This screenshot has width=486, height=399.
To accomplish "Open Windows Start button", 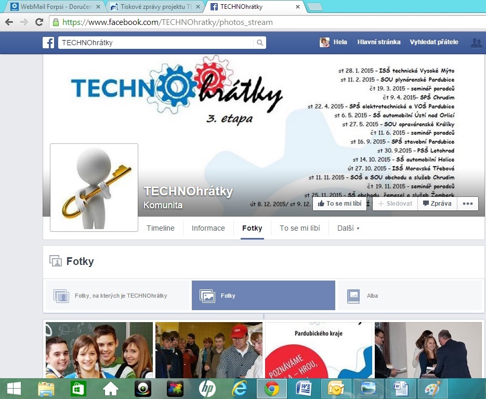I will click(x=14, y=389).
